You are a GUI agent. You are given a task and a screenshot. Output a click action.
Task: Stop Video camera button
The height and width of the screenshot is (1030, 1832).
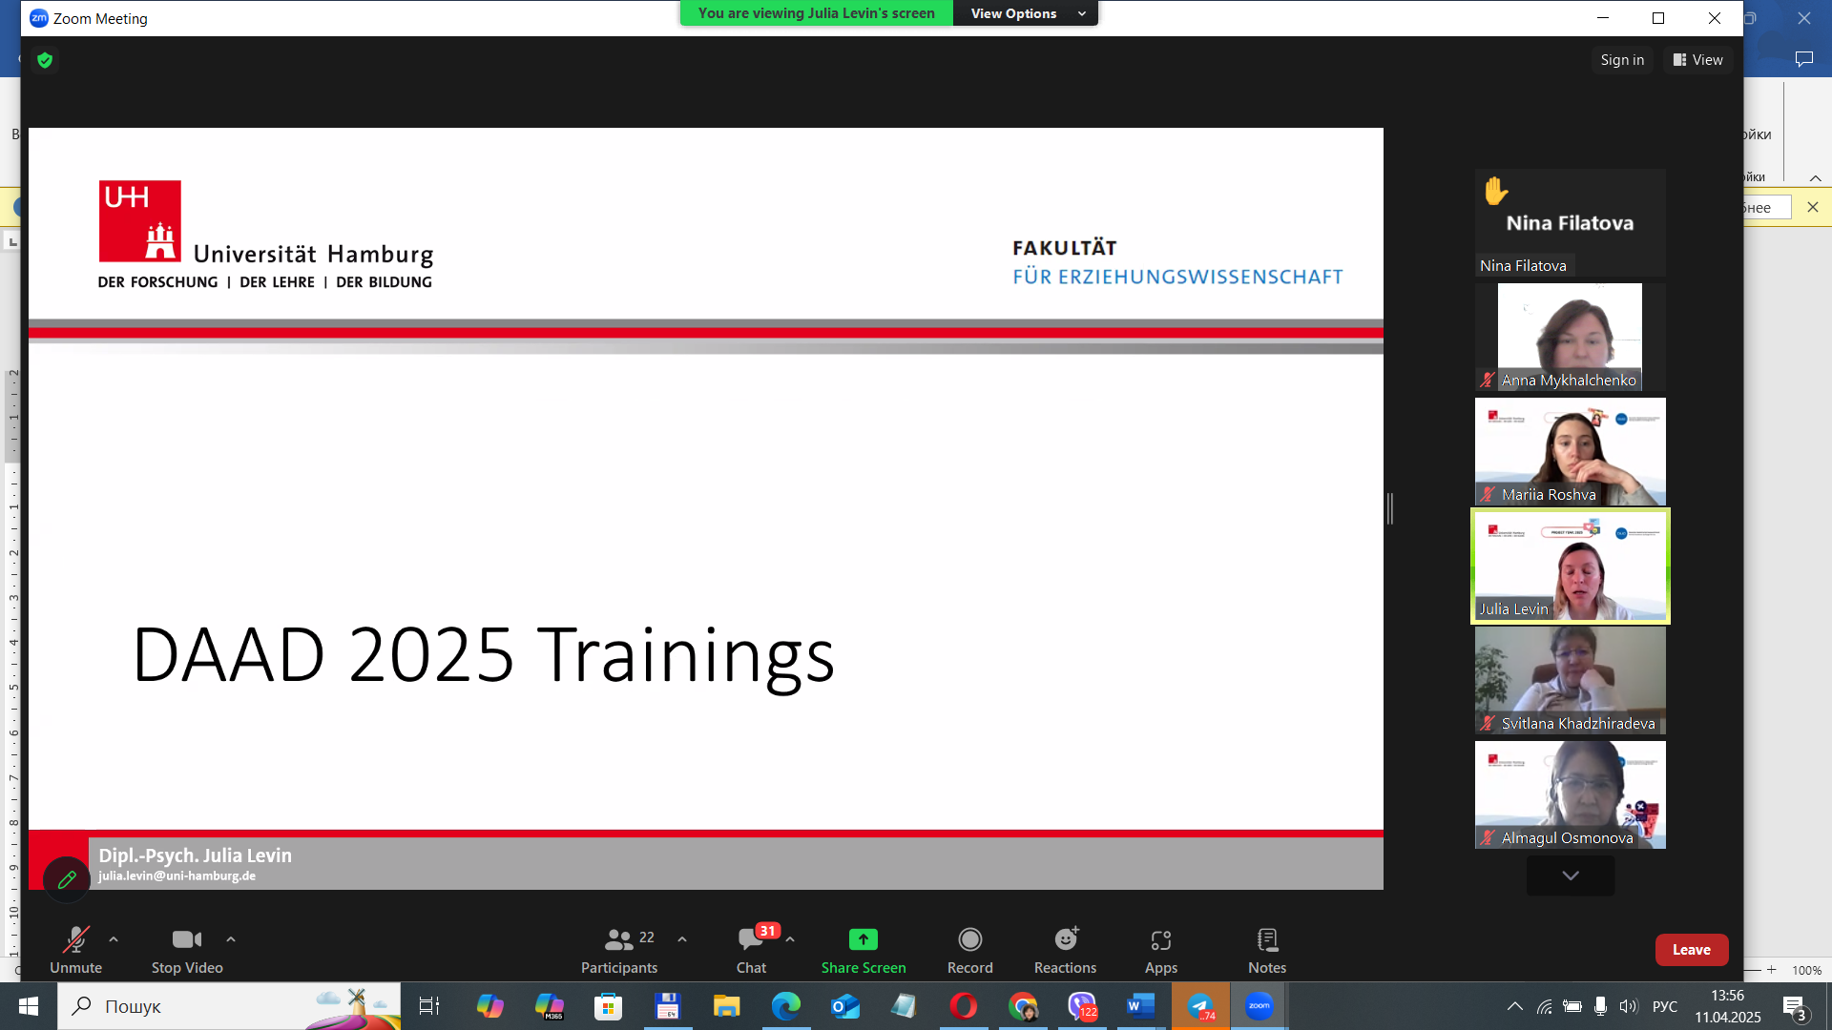click(187, 950)
